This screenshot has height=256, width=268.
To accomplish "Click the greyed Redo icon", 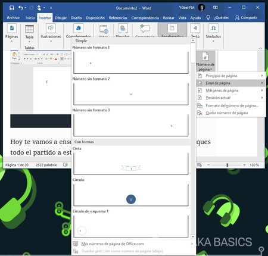I will pyautogui.click(x=32, y=8).
